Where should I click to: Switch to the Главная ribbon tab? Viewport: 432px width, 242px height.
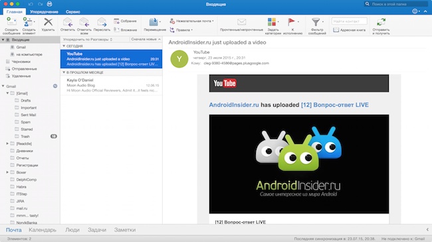click(x=15, y=12)
